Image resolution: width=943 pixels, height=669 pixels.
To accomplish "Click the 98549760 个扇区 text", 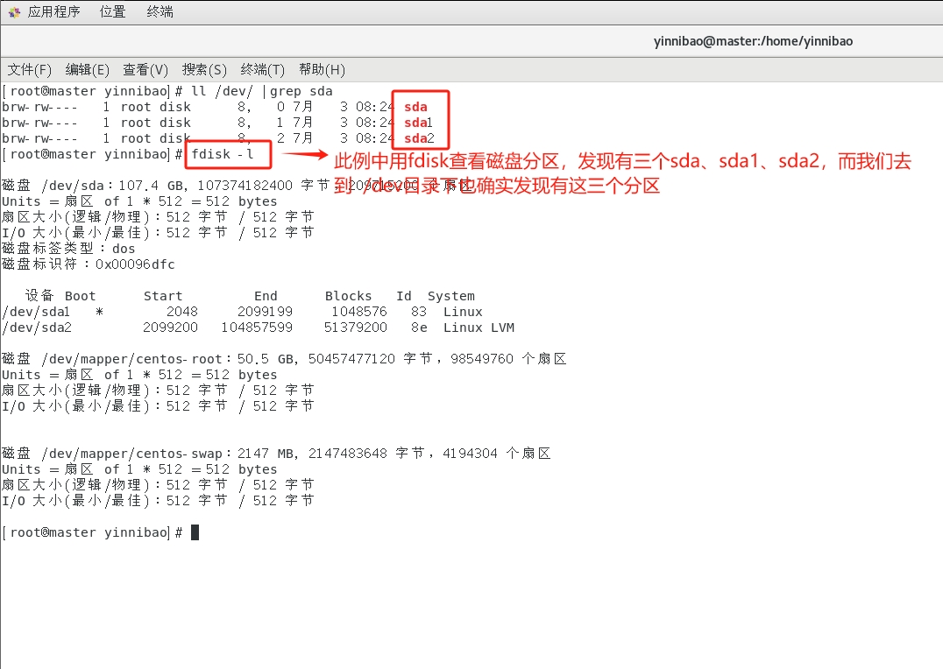I will [x=508, y=359].
